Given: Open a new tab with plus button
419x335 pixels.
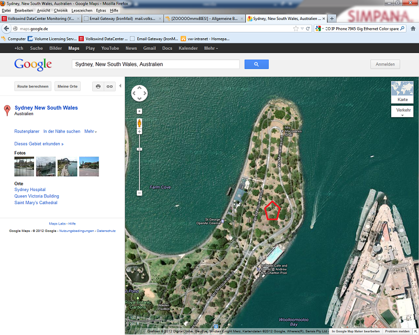Looking at the screenshot, I should click(x=332, y=18).
